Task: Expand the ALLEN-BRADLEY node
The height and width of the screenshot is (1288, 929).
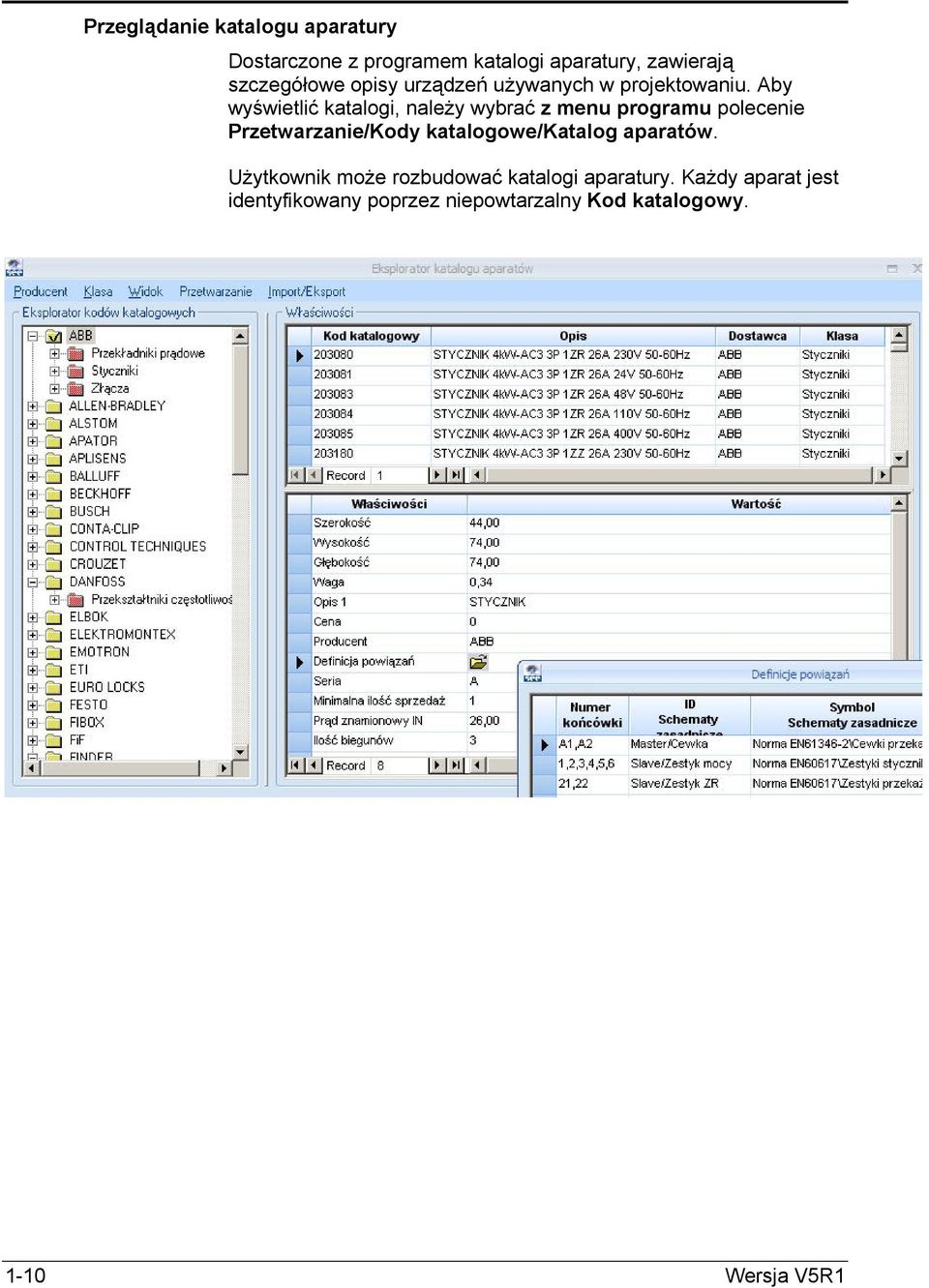Action: [x=33, y=406]
